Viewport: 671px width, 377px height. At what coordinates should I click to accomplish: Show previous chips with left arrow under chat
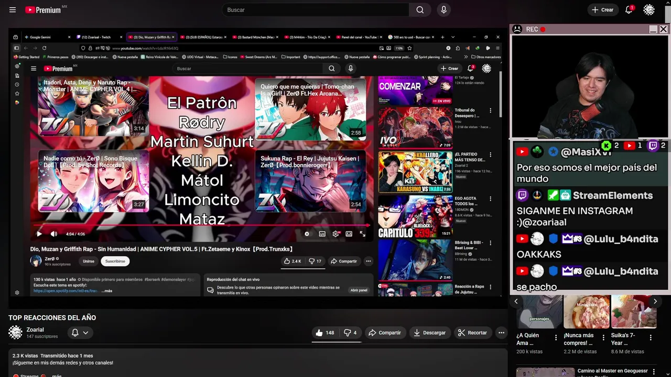click(516, 301)
